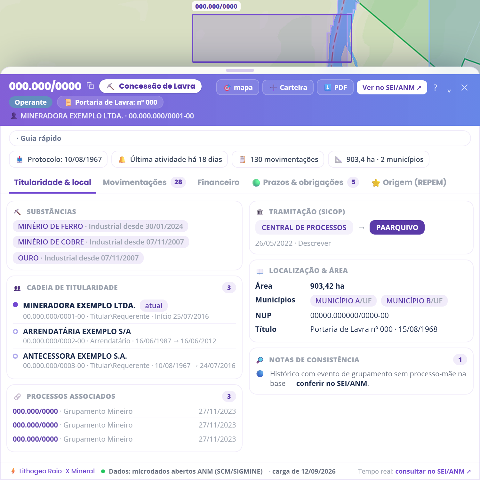Select the 903,4 ha · 2 municípios chip
This screenshot has width=480, height=480.
(x=379, y=159)
